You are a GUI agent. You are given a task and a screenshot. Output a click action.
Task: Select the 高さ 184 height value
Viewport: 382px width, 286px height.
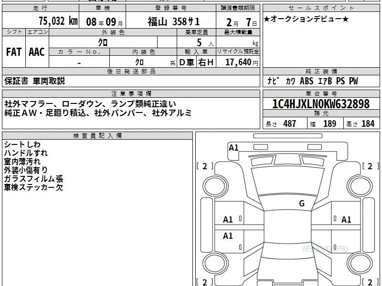coord(360,124)
